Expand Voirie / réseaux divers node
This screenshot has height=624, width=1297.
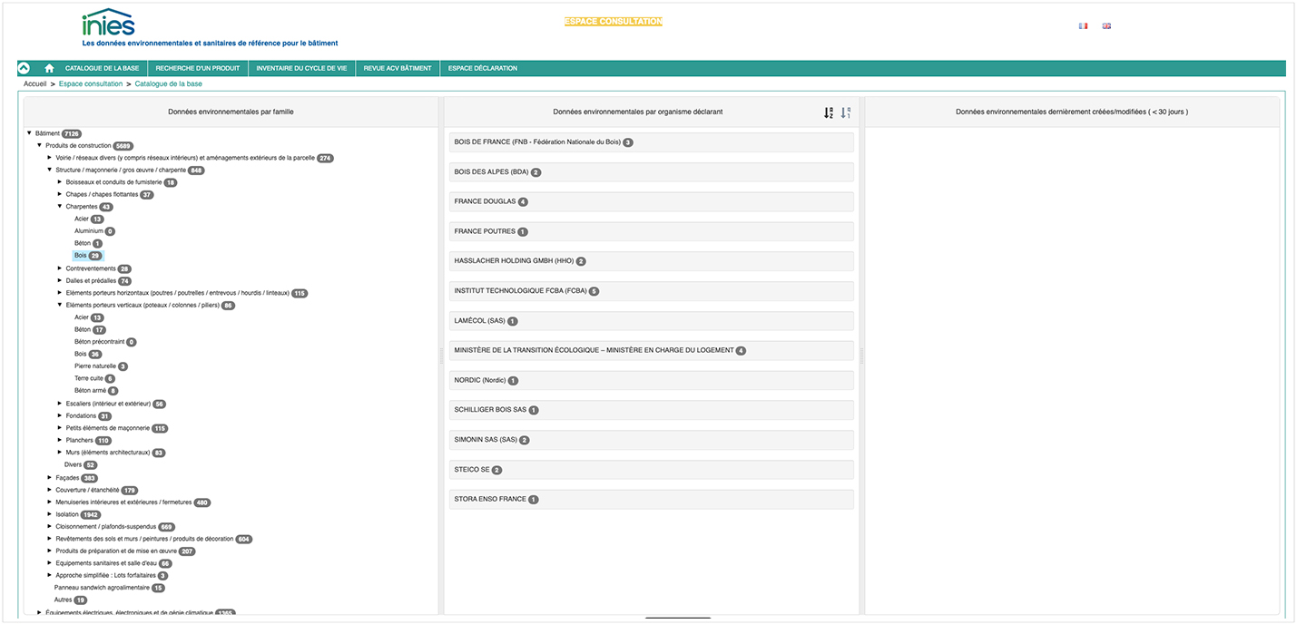tap(49, 158)
